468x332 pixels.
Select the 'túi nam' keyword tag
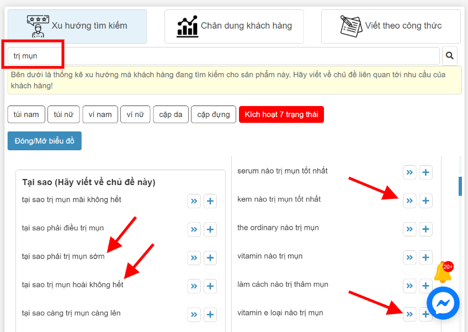(x=26, y=114)
